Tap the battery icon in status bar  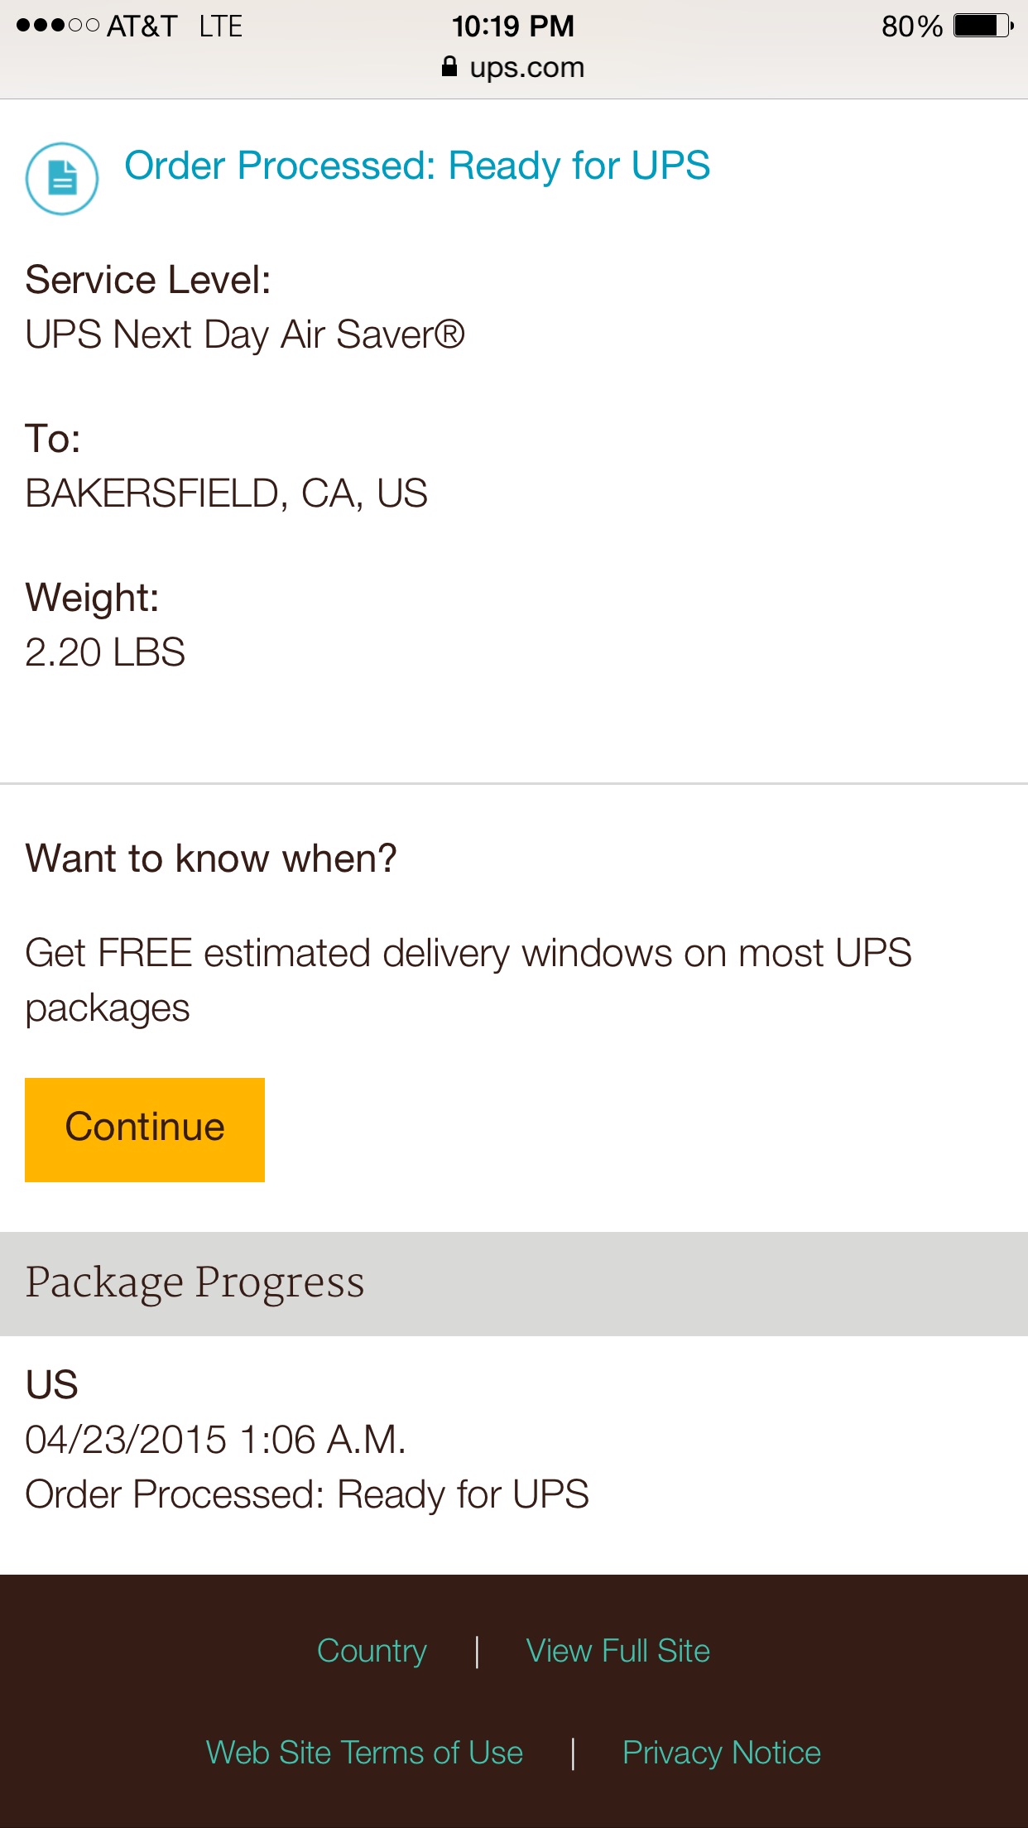983,26
